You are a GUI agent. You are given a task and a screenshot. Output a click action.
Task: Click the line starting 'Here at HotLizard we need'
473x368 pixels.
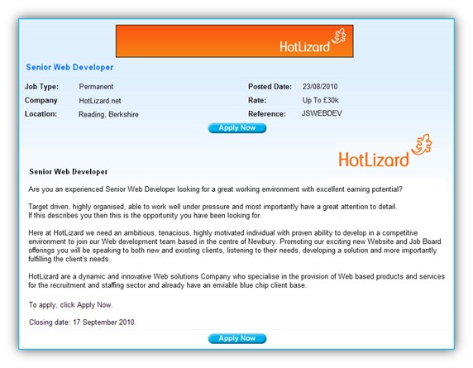[223, 233]
